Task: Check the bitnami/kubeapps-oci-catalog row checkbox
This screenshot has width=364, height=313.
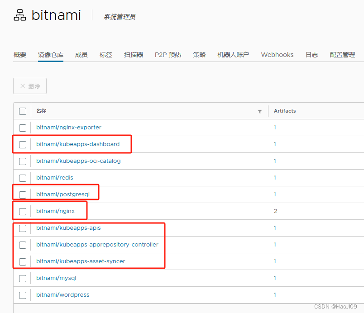Action: tap(23, 161)
